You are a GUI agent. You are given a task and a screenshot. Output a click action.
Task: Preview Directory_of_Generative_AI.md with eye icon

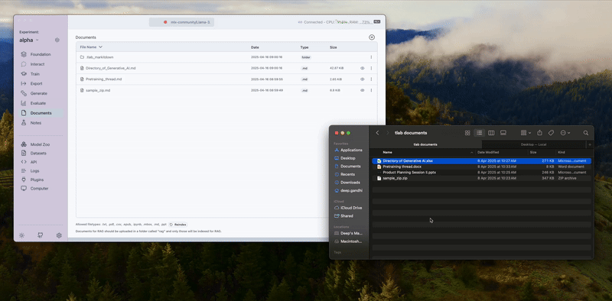point(362,68)
